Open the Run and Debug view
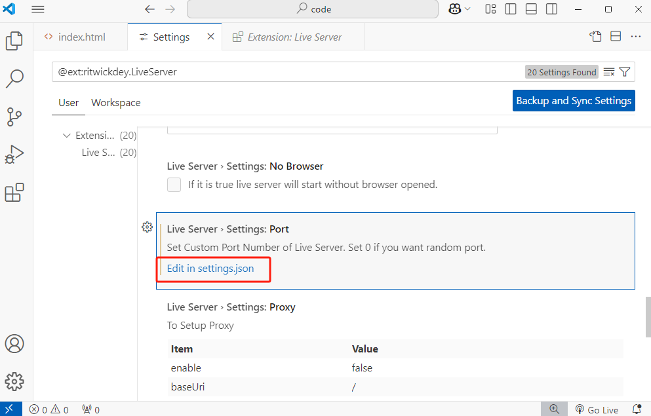The width and height of the screenshot is (651, 416). coord(14,155)
